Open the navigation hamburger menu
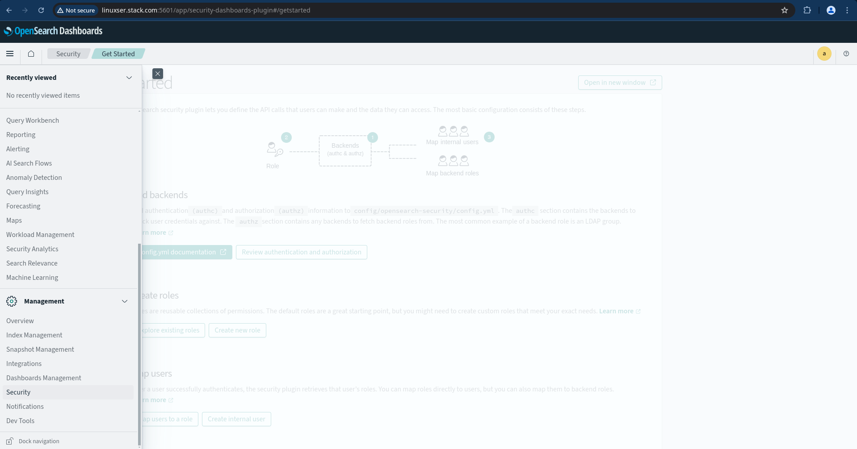 pyautogui.click(x=10, y=54)
